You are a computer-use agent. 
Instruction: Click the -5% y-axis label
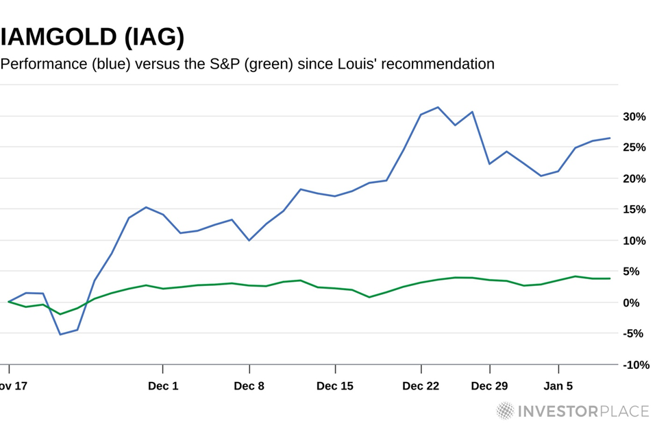point(635,333)
